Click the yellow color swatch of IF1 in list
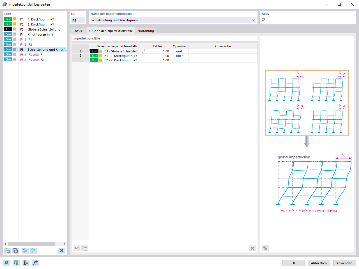 tap(15, 19)
